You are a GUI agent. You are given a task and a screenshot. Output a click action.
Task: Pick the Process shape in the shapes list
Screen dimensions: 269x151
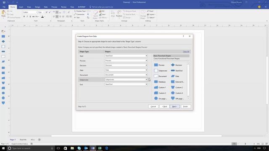pyautogui.click(x=159, y=65)
